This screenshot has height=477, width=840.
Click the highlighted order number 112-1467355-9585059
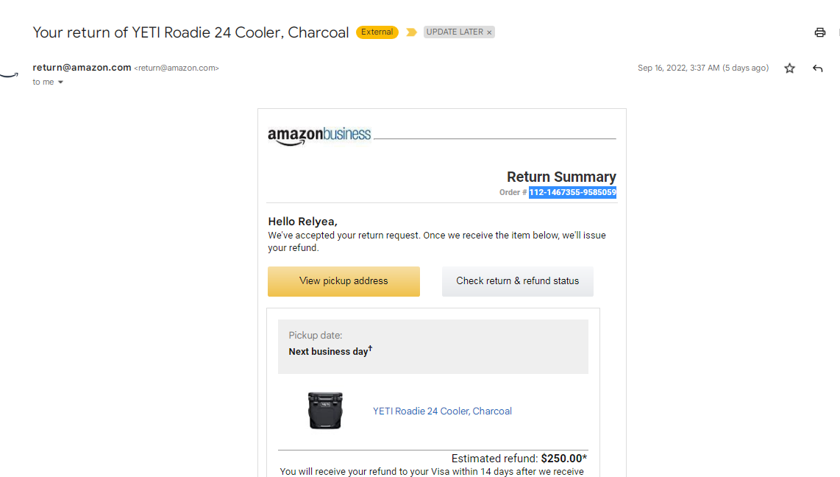click(x=572, y=192)
